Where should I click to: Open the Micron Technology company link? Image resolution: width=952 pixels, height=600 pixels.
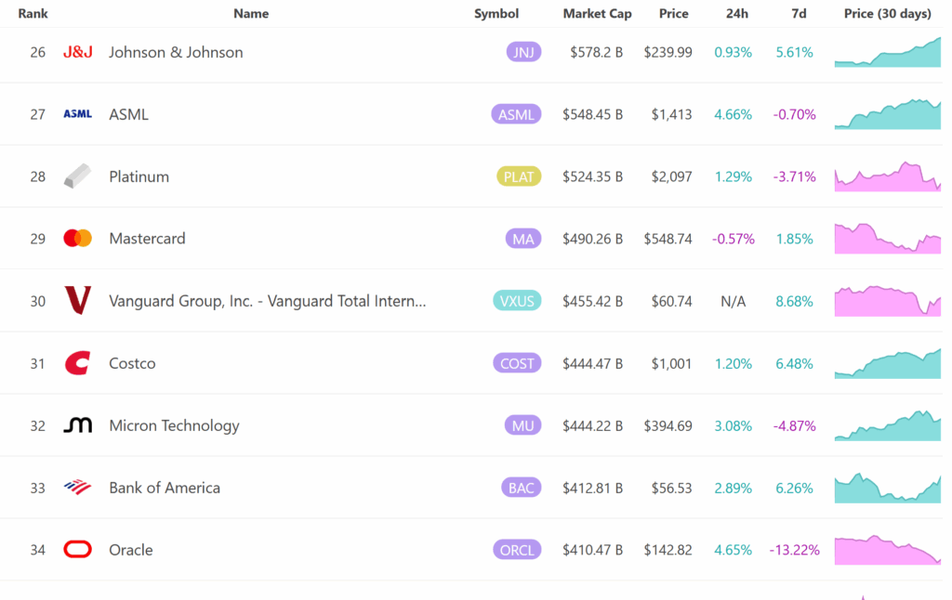pyautogui.click(x=174, y=425)
